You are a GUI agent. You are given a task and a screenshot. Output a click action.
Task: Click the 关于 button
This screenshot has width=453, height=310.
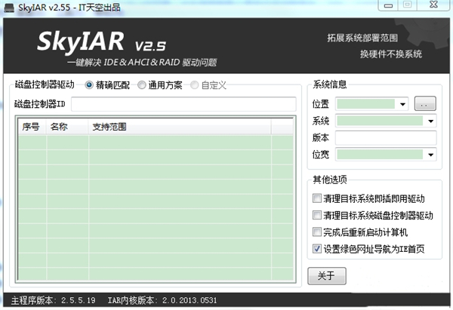tap(326, 275)
